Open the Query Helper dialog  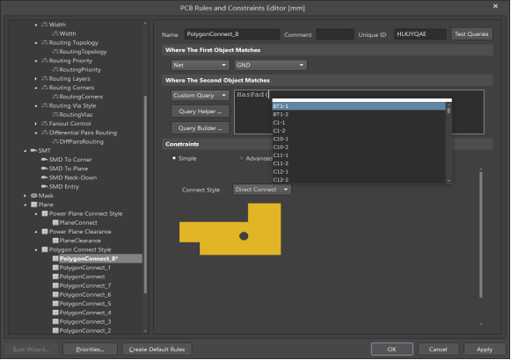[201, 112]
